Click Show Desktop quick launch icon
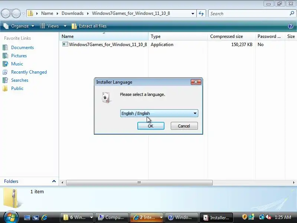This screenshot has height=223, width=297. click(x=27, y=217)
